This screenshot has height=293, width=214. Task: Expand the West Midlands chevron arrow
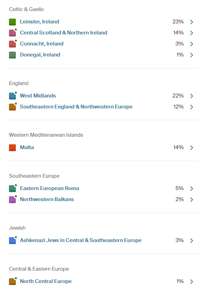point(192,96)
